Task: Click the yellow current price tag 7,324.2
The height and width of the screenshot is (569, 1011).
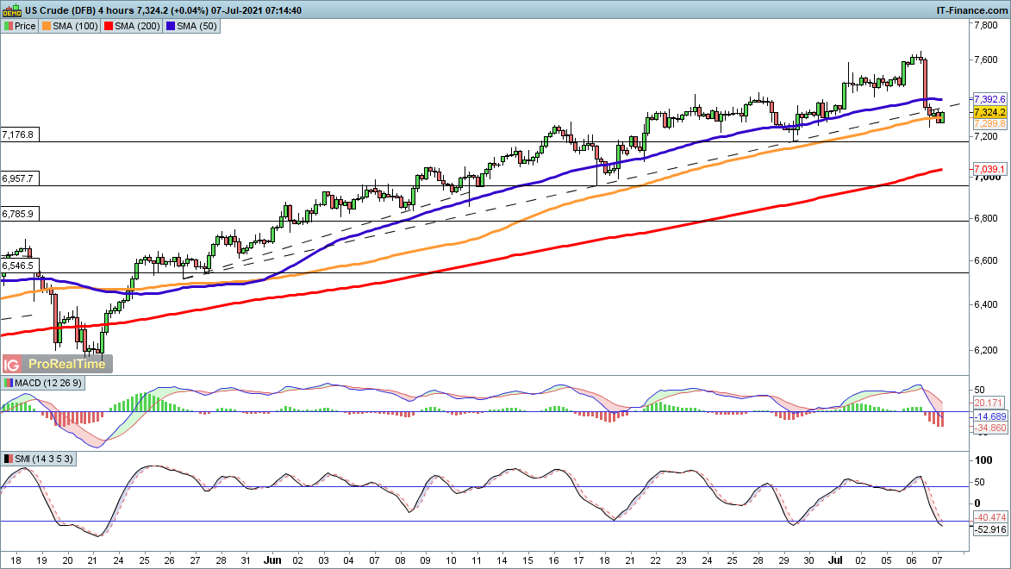Action: tap(989, 113)
